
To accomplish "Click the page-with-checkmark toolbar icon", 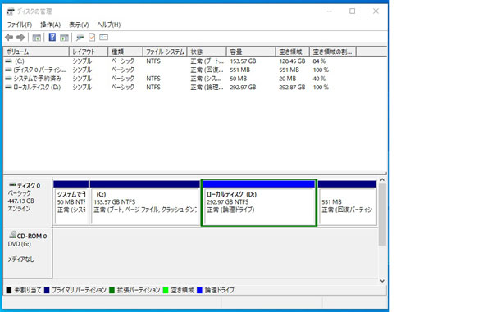I will click(x=92, y=38).
